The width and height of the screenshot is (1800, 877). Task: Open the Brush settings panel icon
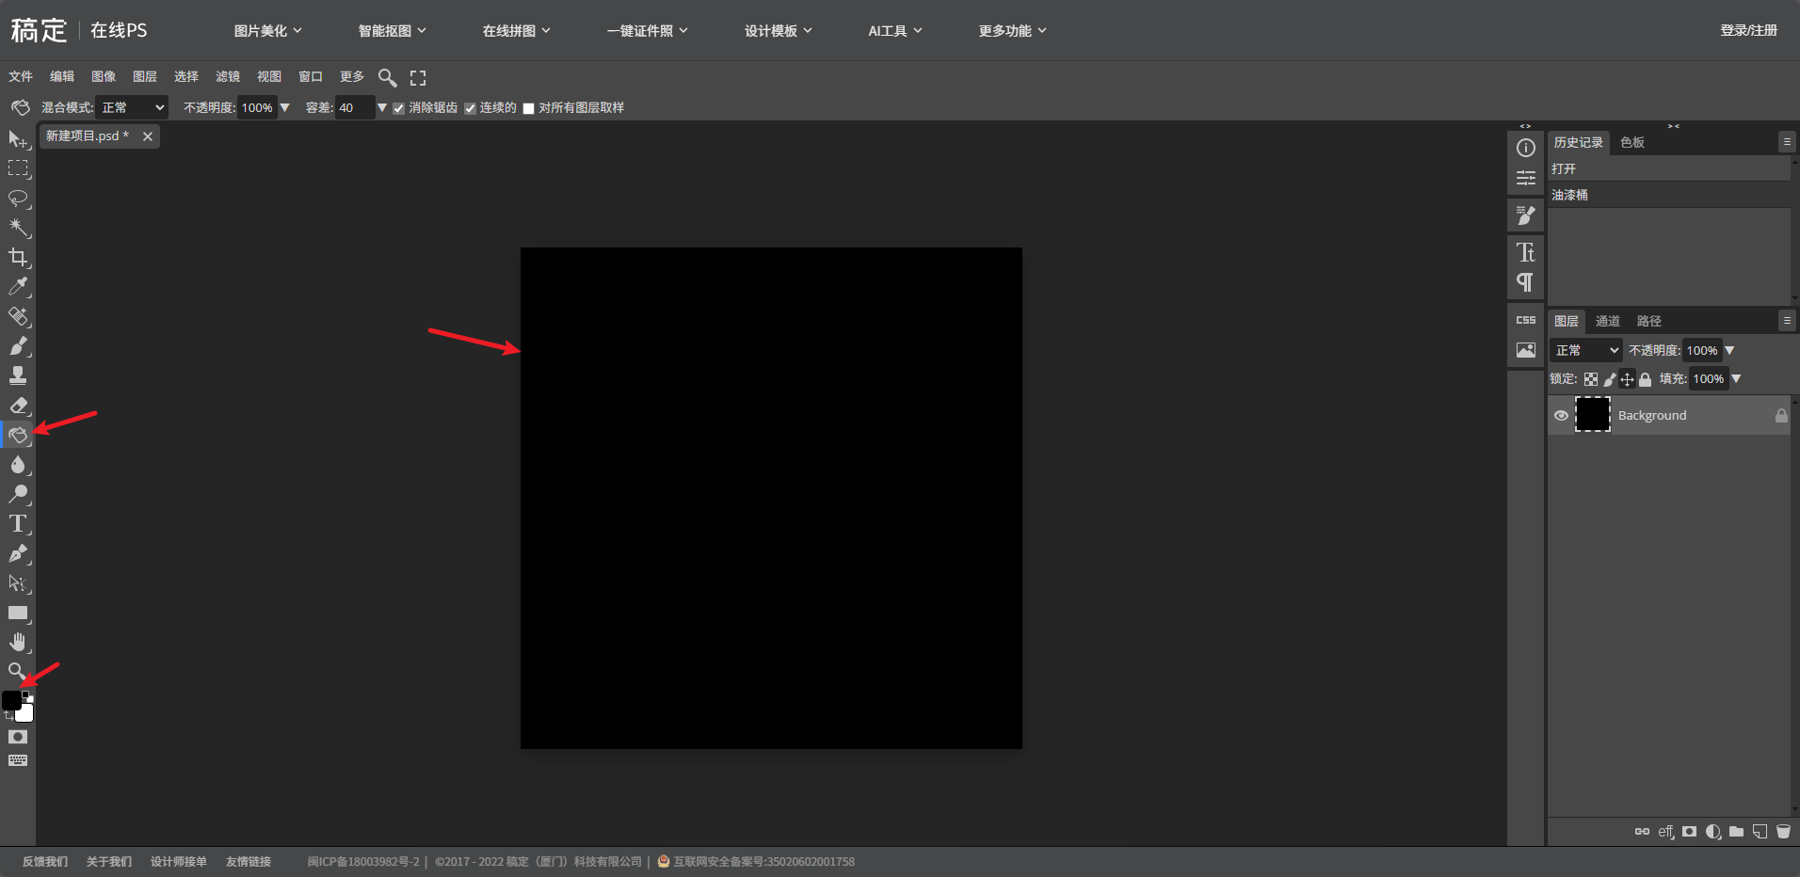(1526, 215)
